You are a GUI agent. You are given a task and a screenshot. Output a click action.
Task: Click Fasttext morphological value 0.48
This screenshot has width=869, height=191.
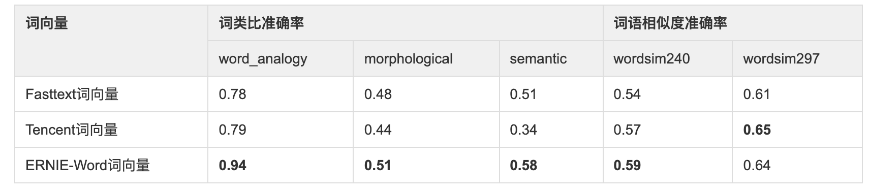tap(378, 94)
